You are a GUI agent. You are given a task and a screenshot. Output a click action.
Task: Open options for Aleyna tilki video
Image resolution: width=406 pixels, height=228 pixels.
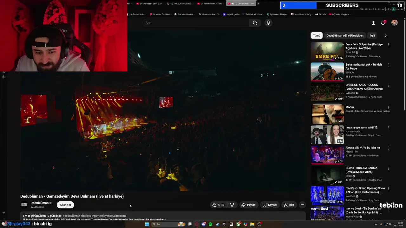click(389, 148)
